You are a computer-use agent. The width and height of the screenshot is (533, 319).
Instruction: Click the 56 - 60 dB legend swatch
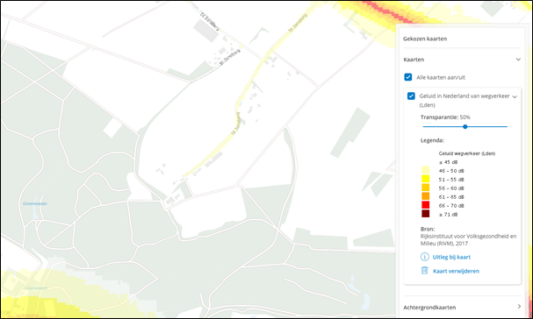pyautogui.click(x=426, y=188)
